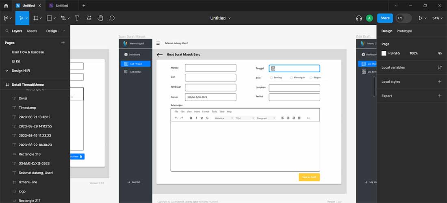447x203 pixels.
Task: Open the Figma main menu icon
Action: (6, 18)
